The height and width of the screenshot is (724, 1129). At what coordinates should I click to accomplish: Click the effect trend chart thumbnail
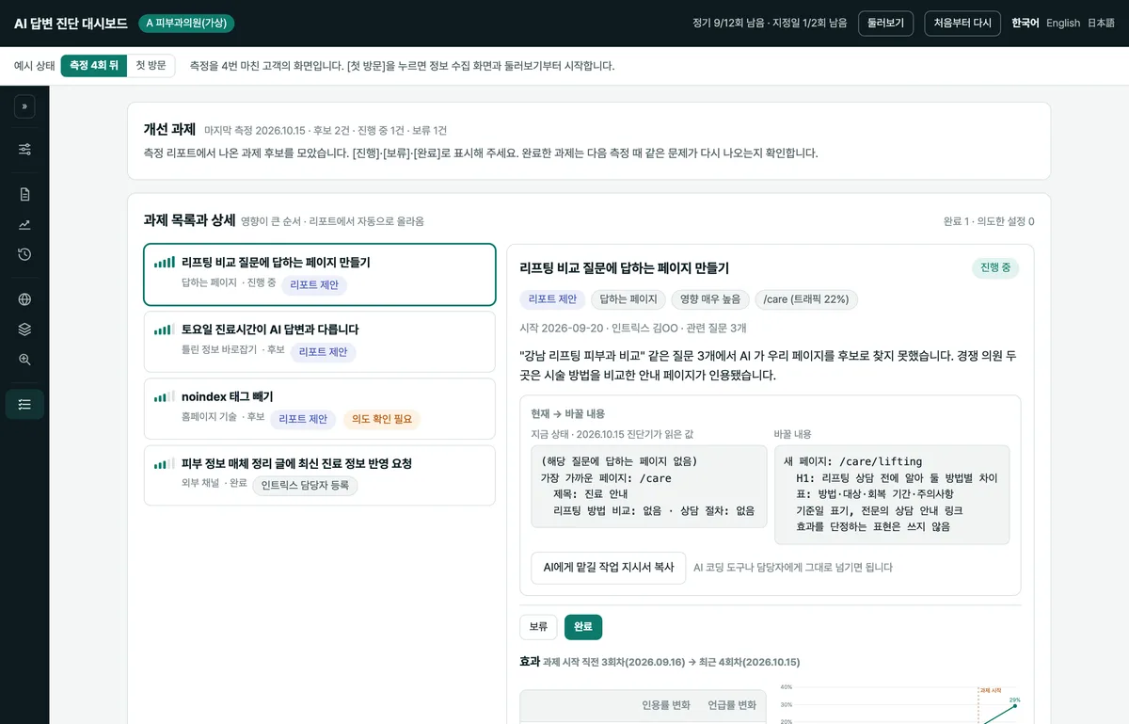899,705
